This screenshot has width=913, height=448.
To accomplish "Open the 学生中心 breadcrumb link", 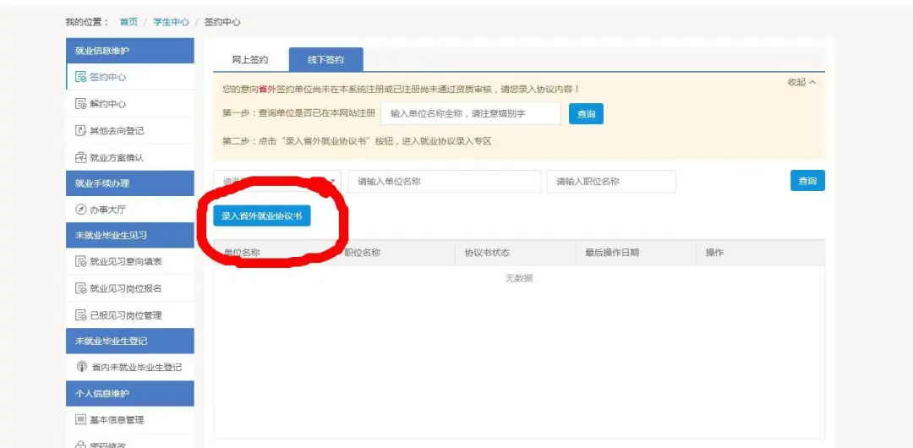I will tap(171, 22).
